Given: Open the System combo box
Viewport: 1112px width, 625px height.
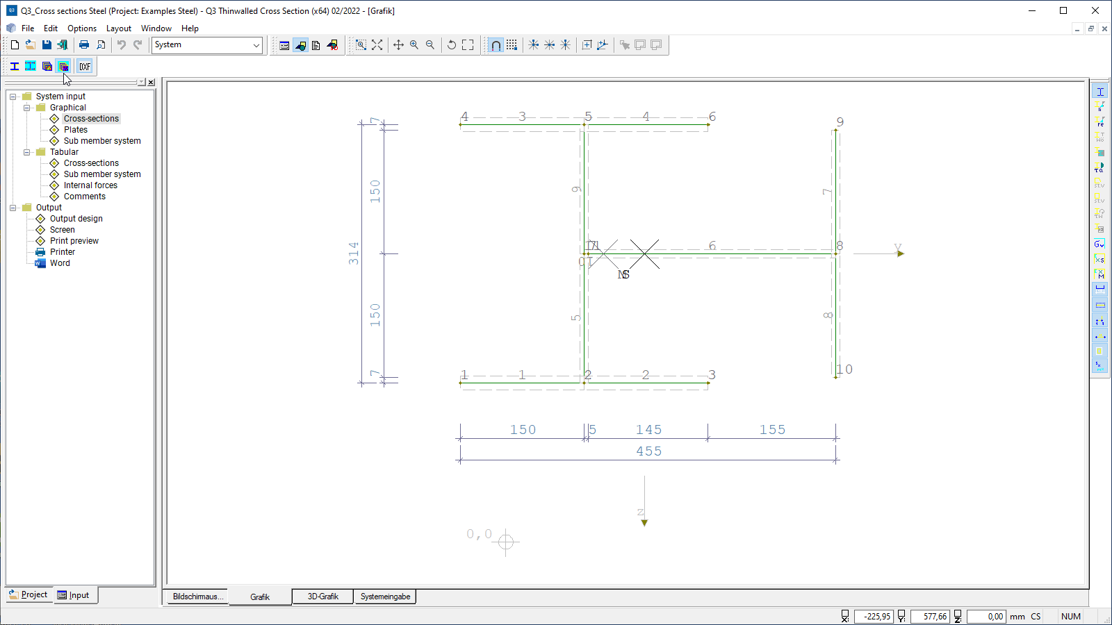Looking at the screenshot, I should pos(207,45).
